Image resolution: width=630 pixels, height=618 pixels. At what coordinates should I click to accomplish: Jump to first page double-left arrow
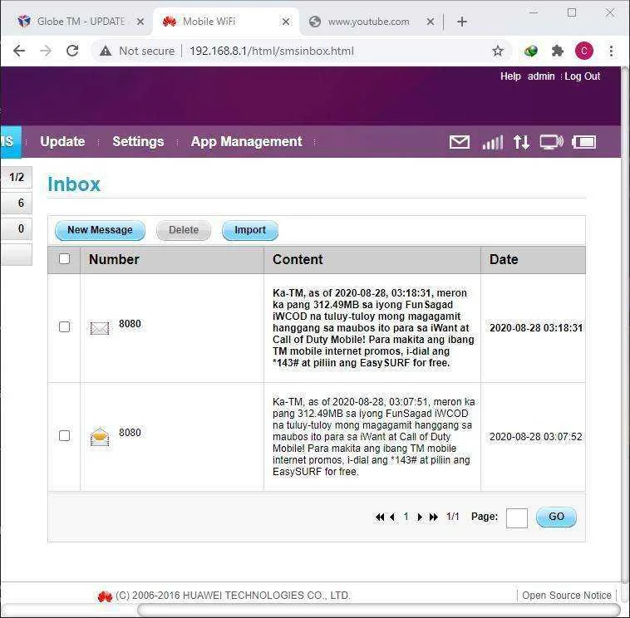pyautogui.click(x=380, y=517)
